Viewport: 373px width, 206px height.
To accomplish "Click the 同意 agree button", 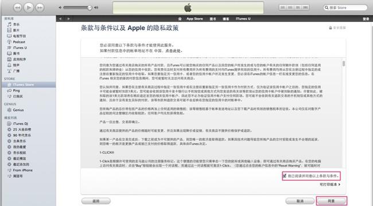I will point(331,201).
